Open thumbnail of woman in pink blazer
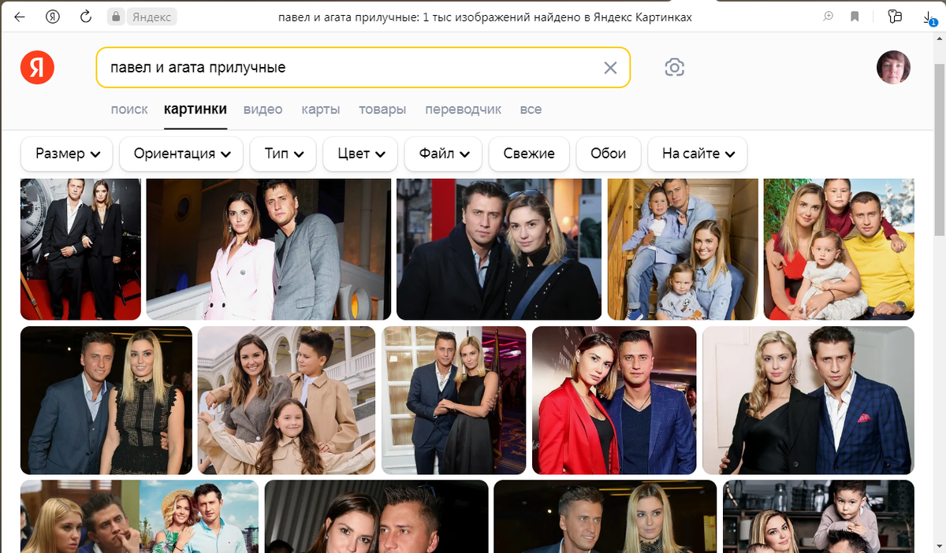Viewport: 946px width, 553px height. (269, 249)
